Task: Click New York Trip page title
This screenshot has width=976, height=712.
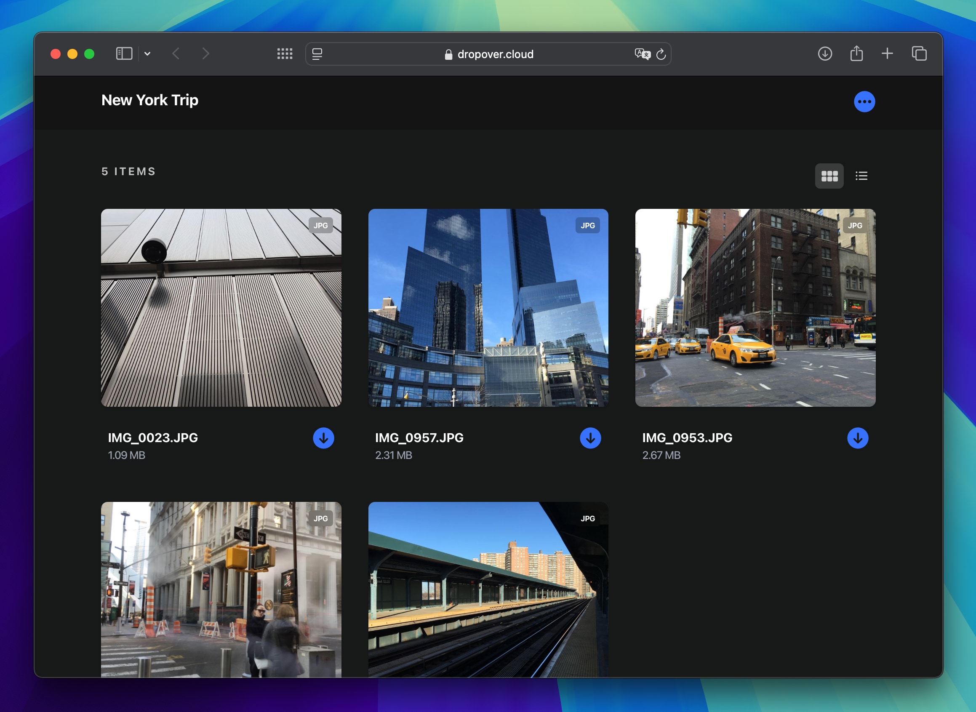Action: click(x=151, y=101)
